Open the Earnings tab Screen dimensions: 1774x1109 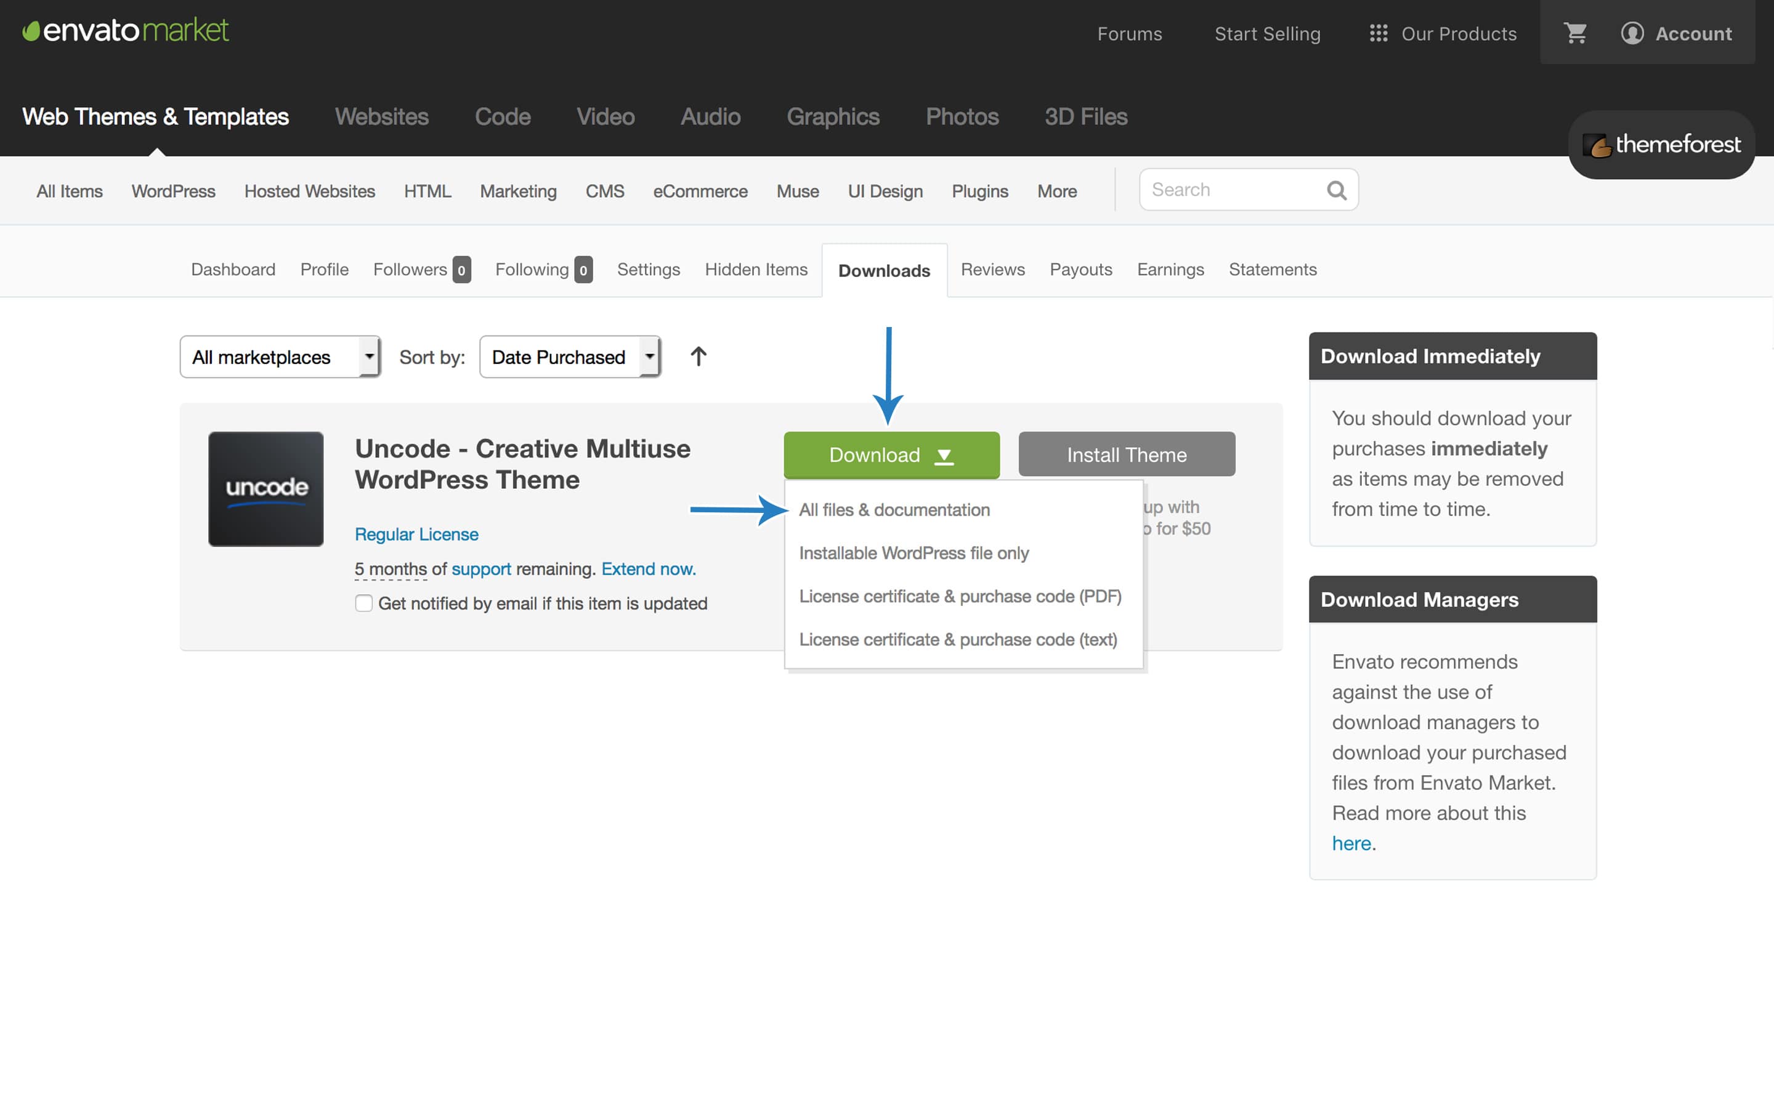click(x=1170, y=269)
